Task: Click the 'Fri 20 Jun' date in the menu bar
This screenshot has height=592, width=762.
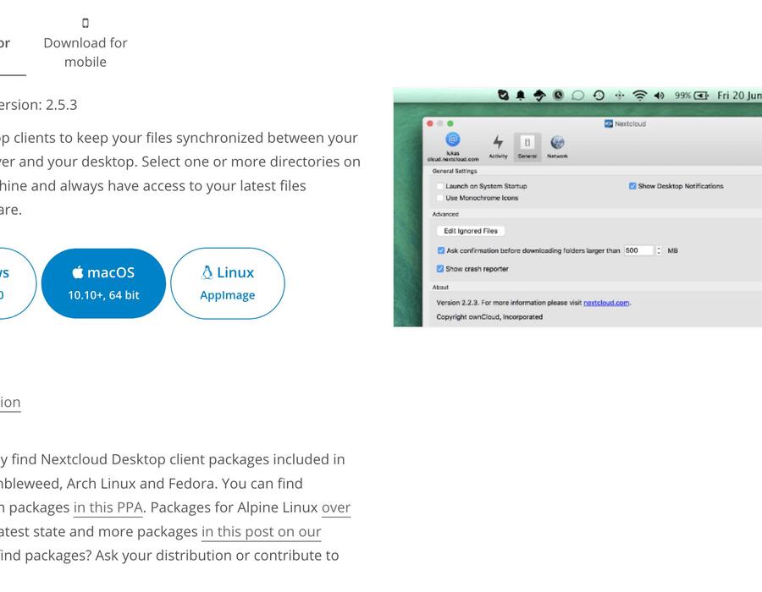Action: click(x=739, y=95)
